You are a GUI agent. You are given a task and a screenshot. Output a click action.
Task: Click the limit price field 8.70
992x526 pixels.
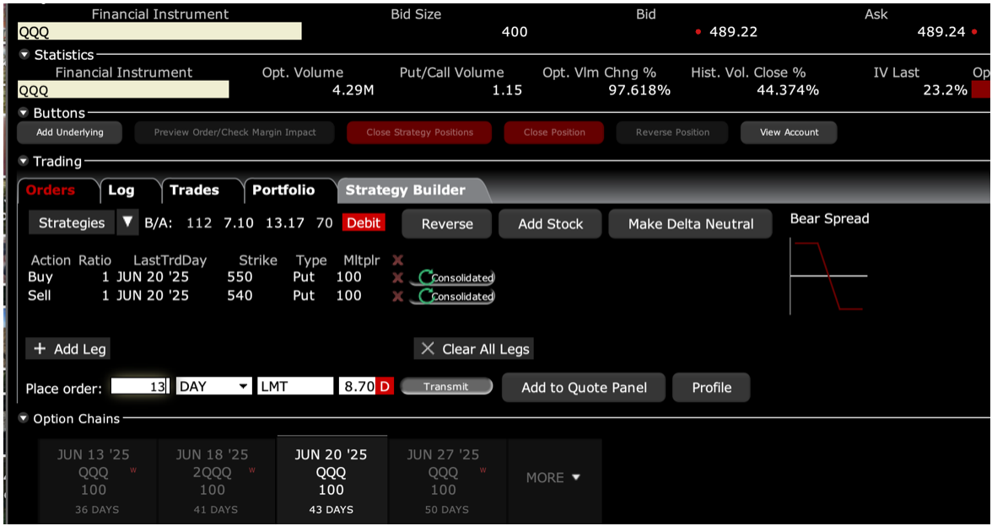[358, 387]
